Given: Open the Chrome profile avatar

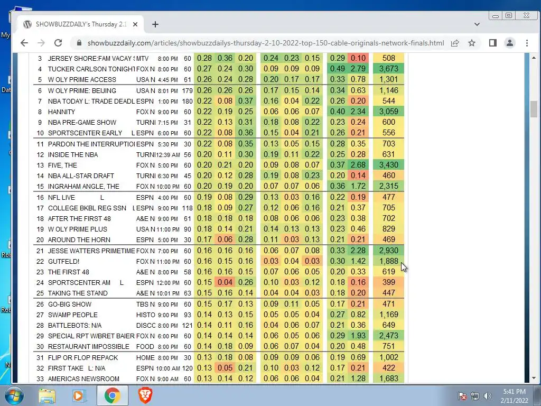Looking at the screenshot, I should point(510,43).
